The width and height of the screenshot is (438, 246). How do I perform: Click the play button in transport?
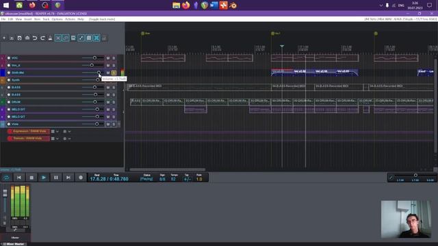pyautogui.click(x=44, y=178)
